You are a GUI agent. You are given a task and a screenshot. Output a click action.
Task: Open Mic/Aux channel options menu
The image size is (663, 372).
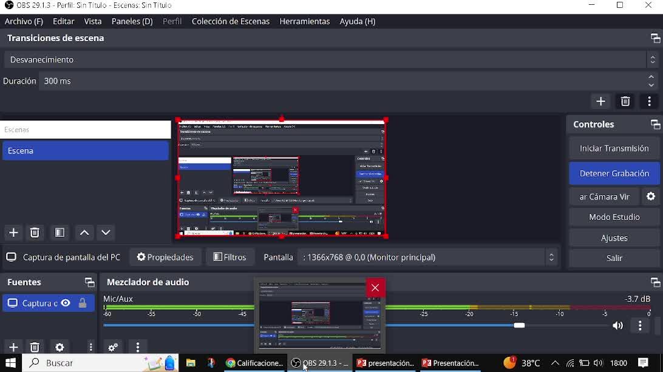640,325
